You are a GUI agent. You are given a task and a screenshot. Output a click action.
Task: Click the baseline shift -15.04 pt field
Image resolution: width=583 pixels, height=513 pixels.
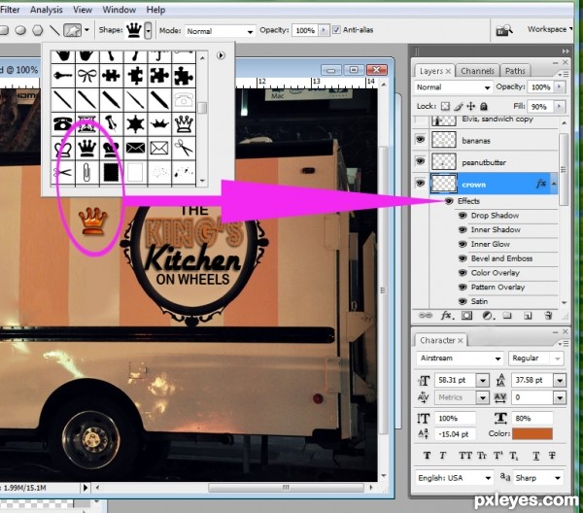click(455, 434)
